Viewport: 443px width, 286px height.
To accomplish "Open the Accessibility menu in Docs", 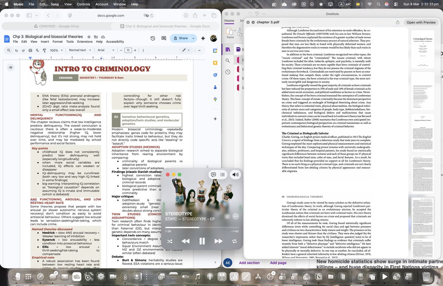I will (x=115, y=42).
